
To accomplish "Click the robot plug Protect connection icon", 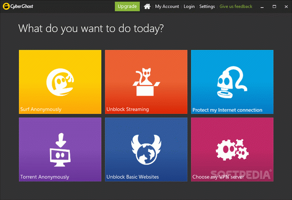I will click(232, 82).
